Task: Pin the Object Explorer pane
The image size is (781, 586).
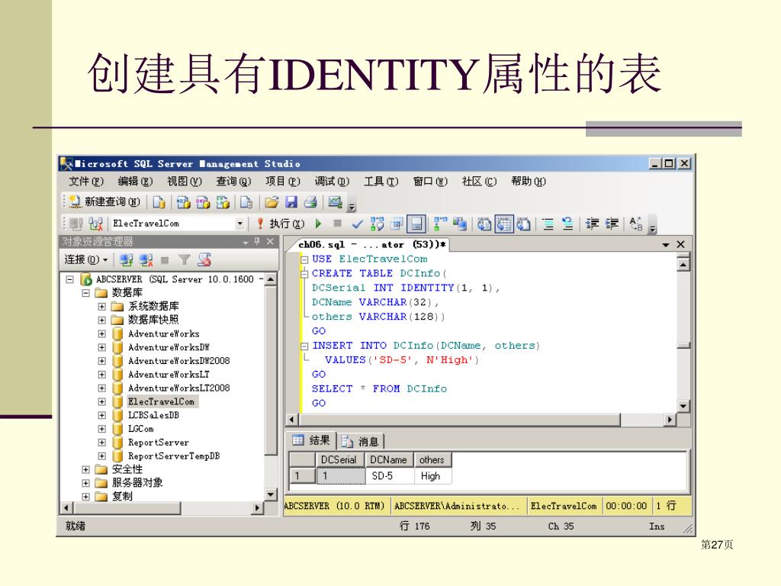Action: [x=257, y=242]
